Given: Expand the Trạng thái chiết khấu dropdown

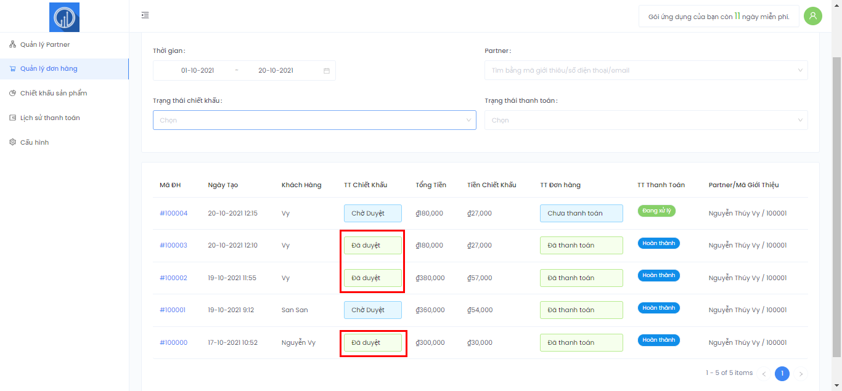Looking at the screenshot, I should pyautogui.click(x=314, y=120).
